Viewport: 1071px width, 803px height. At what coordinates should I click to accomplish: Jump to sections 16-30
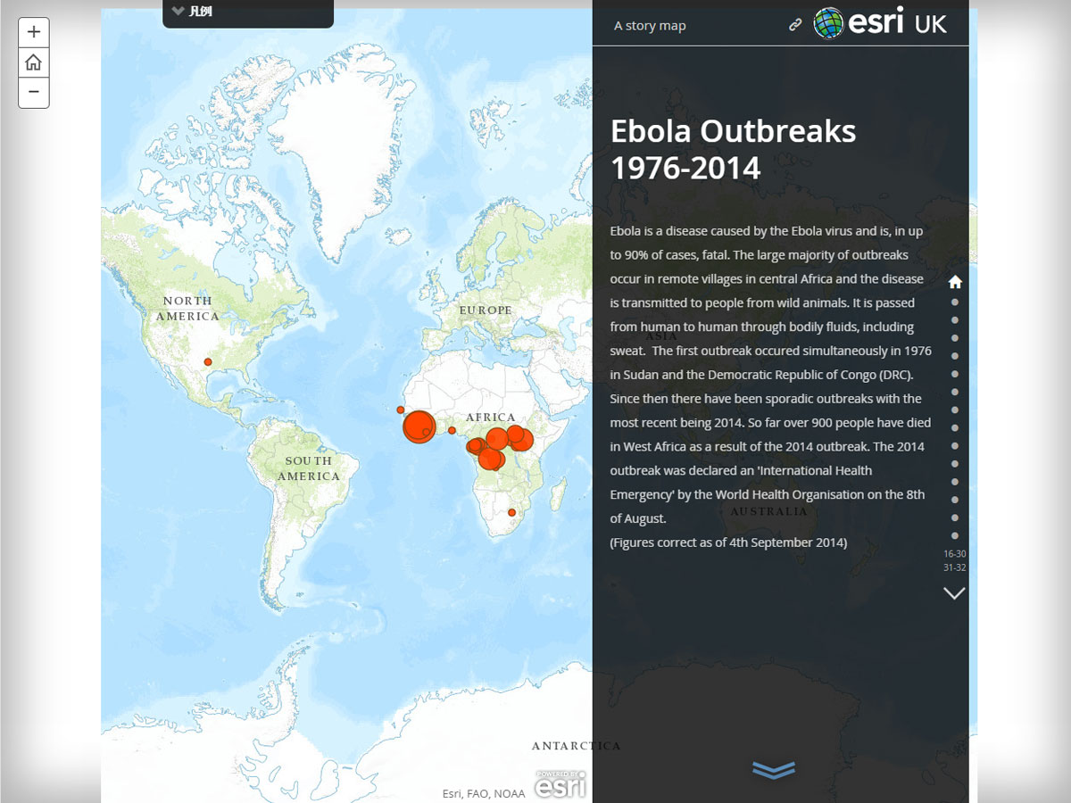click(x=954, y=554)
